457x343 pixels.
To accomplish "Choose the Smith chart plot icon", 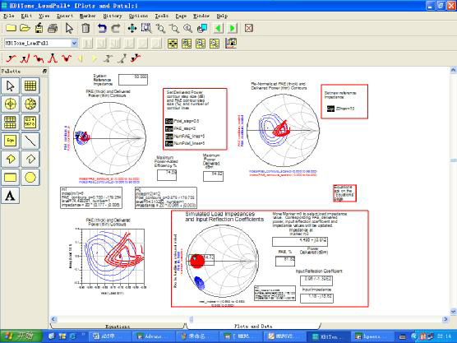I will (30, 104).
